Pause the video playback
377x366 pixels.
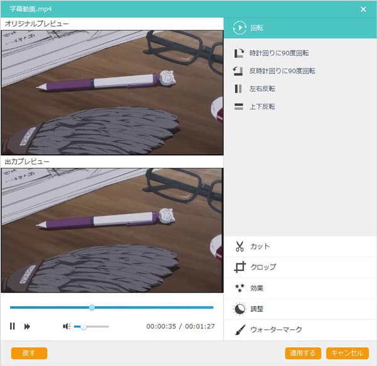click(12, 326)
